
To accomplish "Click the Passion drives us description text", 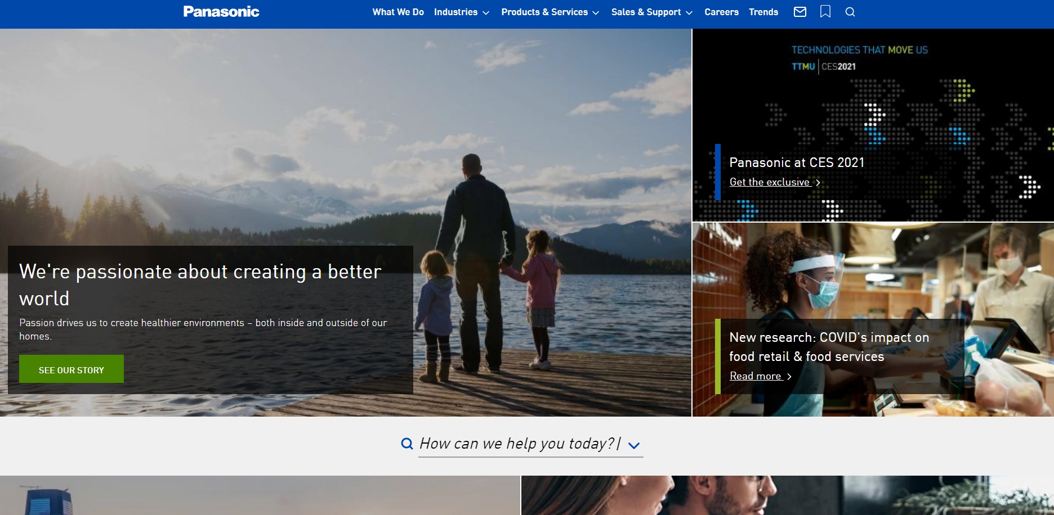I will pos(203,329).
